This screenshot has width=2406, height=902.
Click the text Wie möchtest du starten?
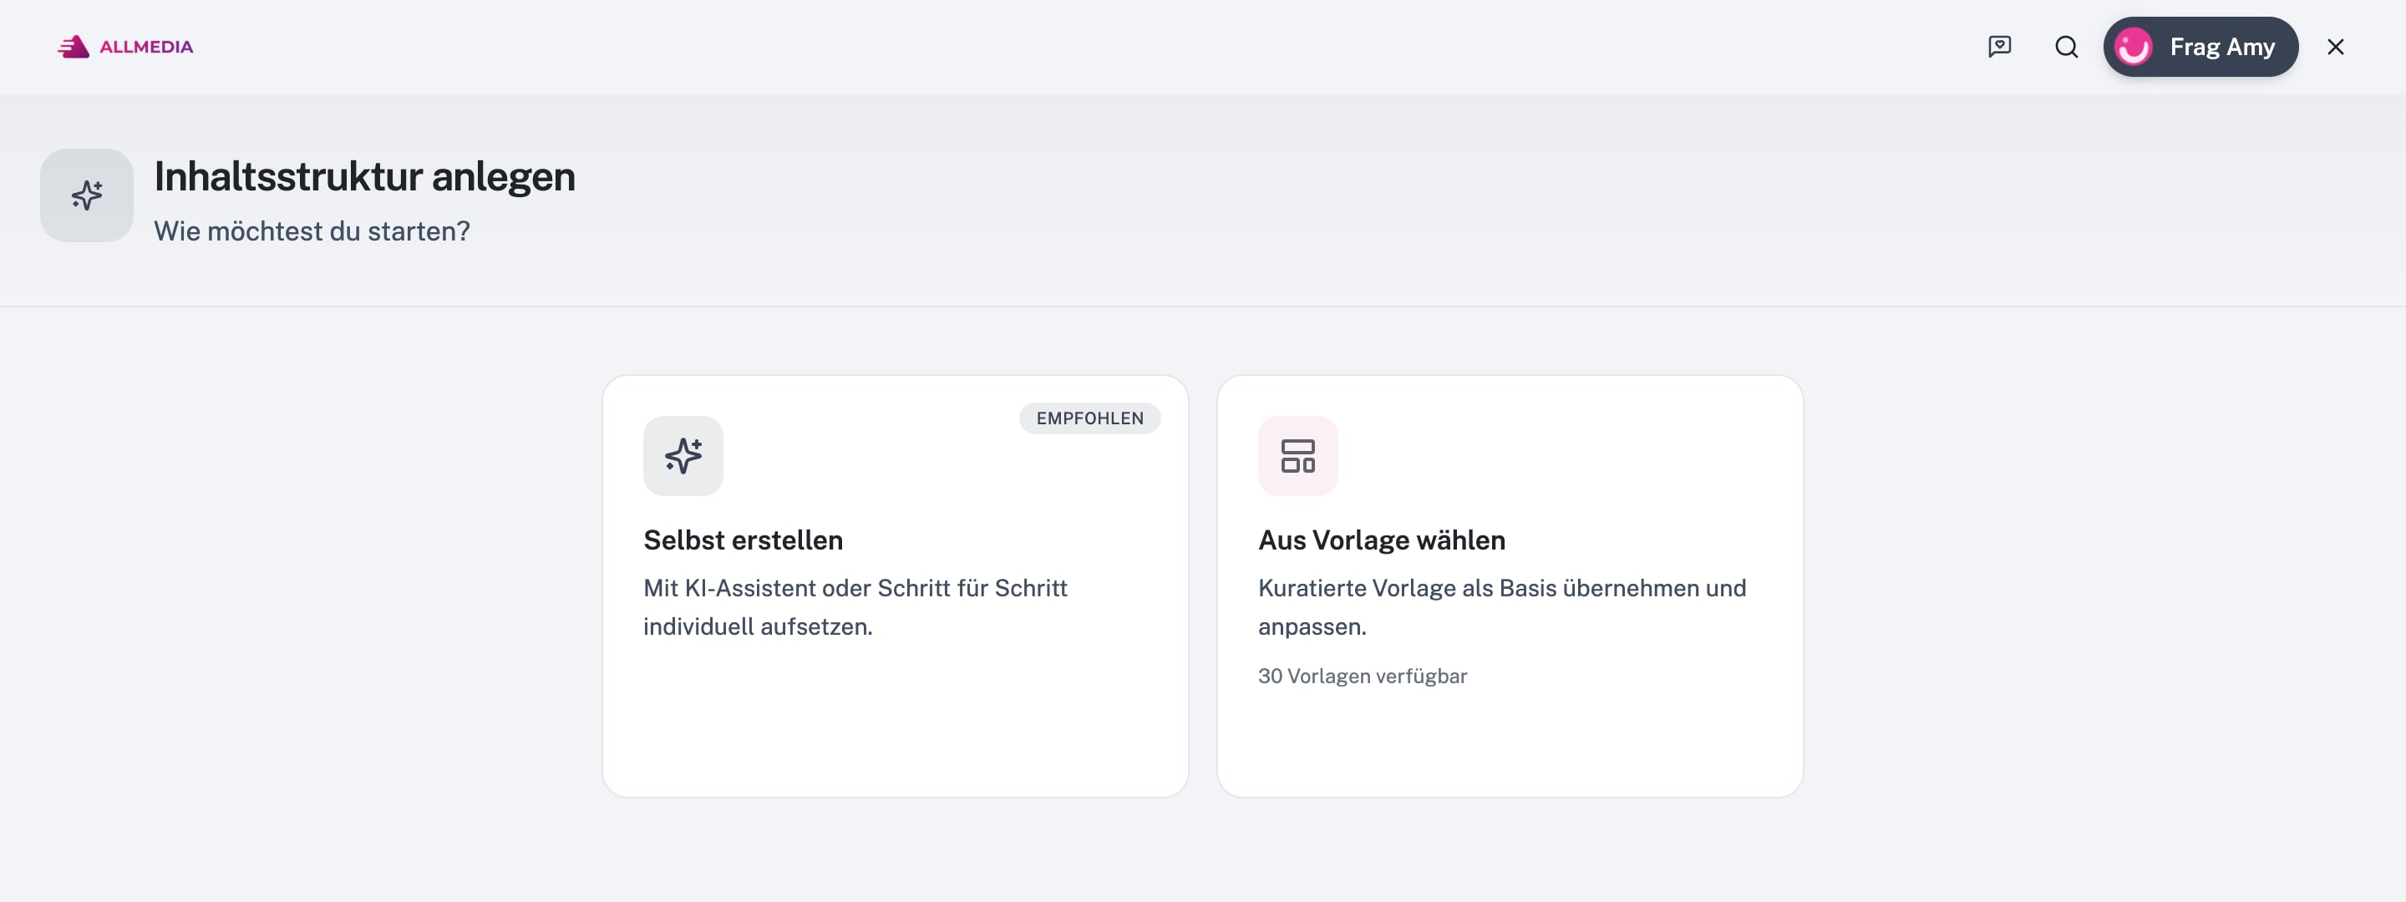click(312, 231)
